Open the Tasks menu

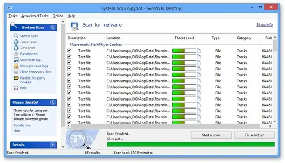coord(13,16)
